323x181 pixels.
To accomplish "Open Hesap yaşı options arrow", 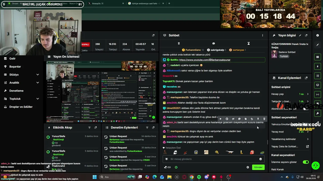I will point(308,94).
